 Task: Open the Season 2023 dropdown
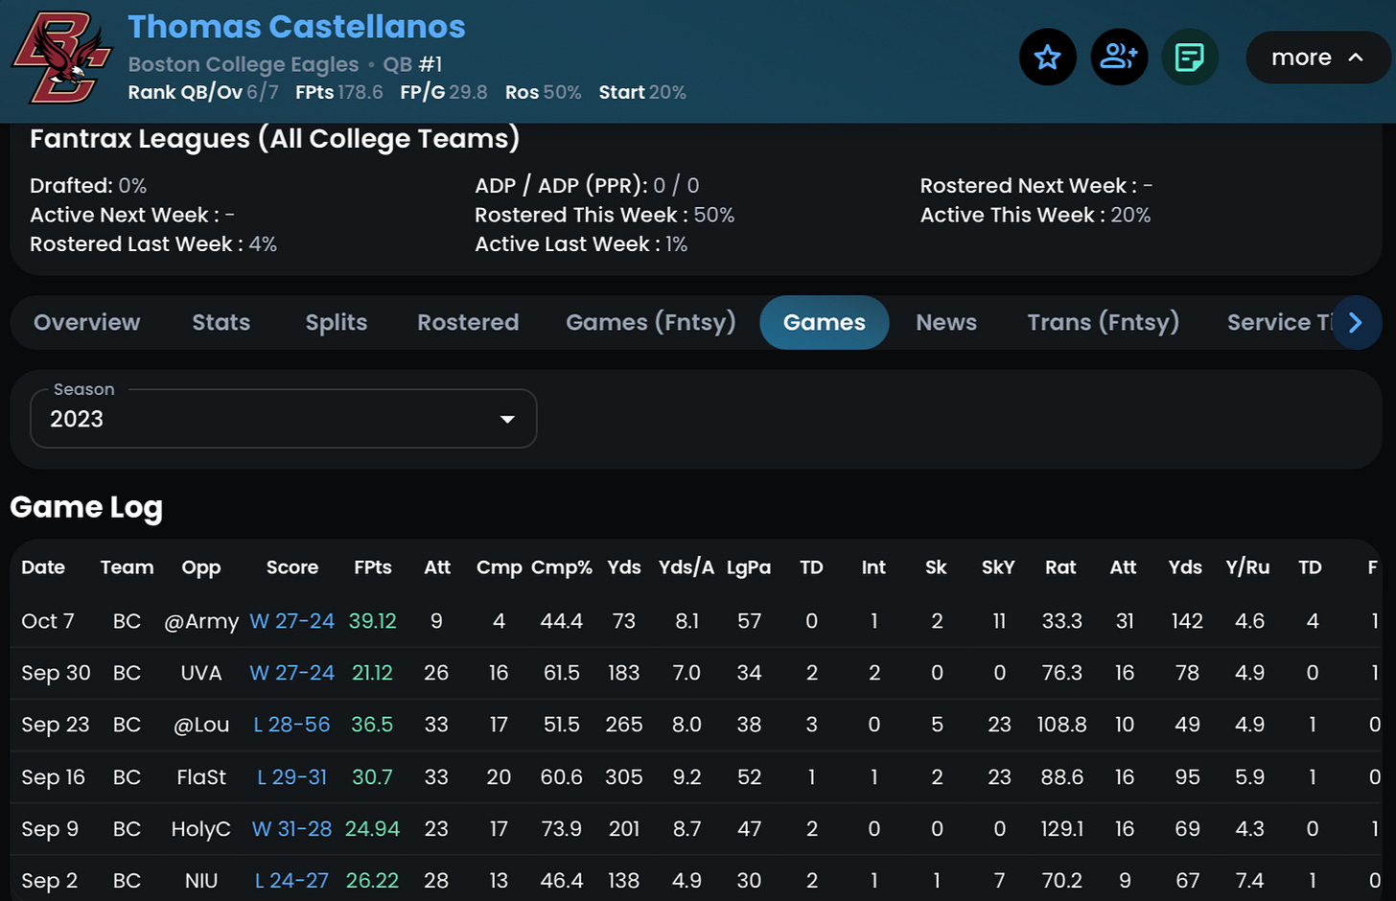click(x=284, y=419)
